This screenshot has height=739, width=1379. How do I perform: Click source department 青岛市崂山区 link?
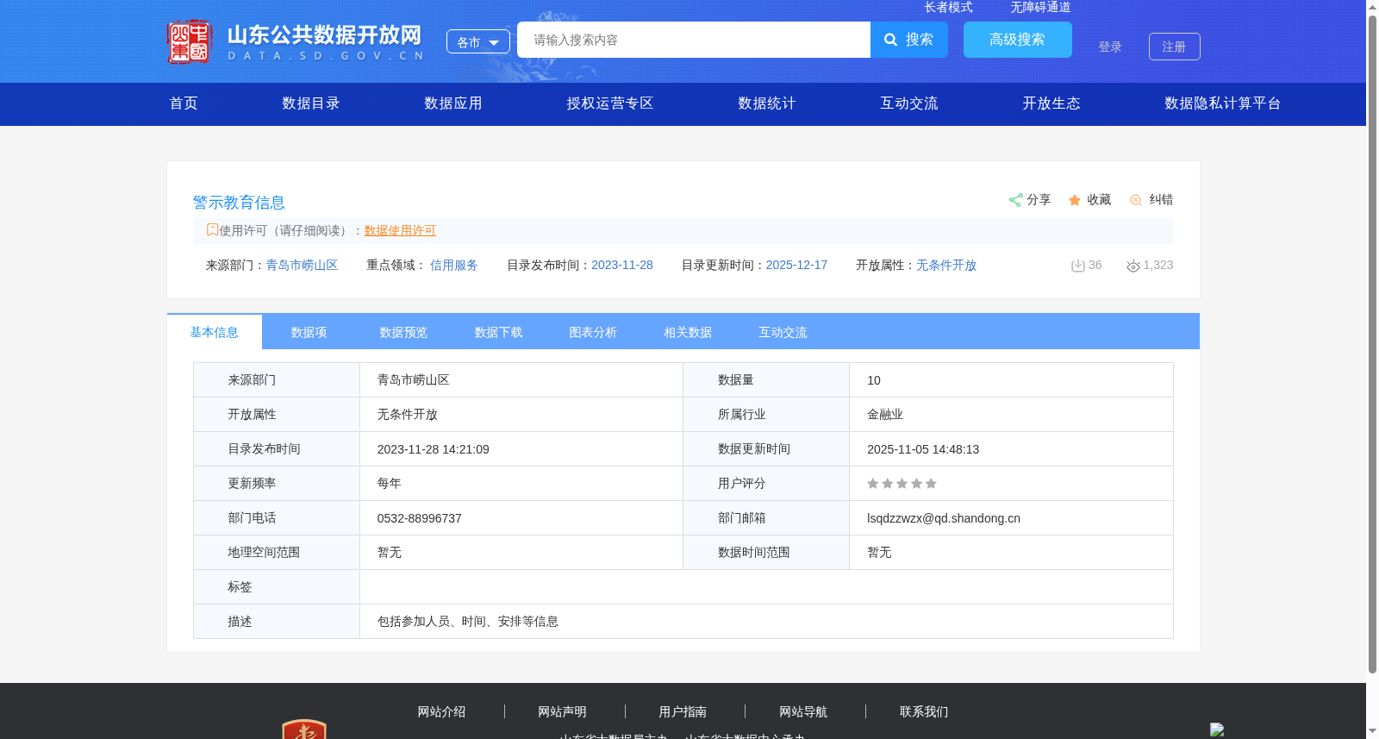302,266
